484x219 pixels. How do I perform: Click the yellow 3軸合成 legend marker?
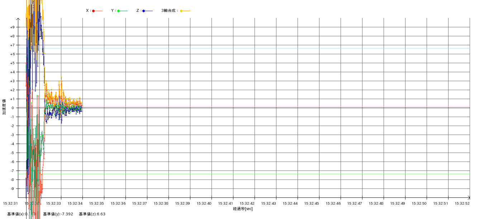[181, 11]
